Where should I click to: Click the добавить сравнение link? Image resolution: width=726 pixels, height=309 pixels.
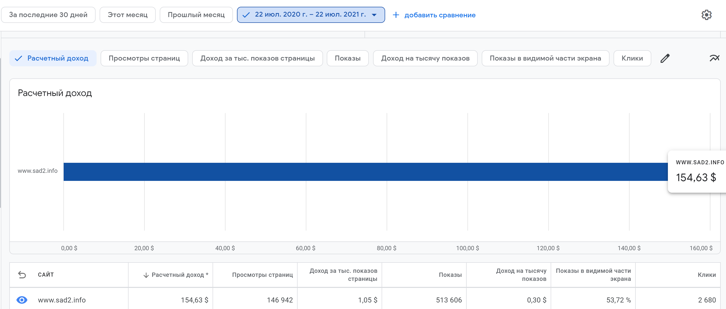[440, 15]
